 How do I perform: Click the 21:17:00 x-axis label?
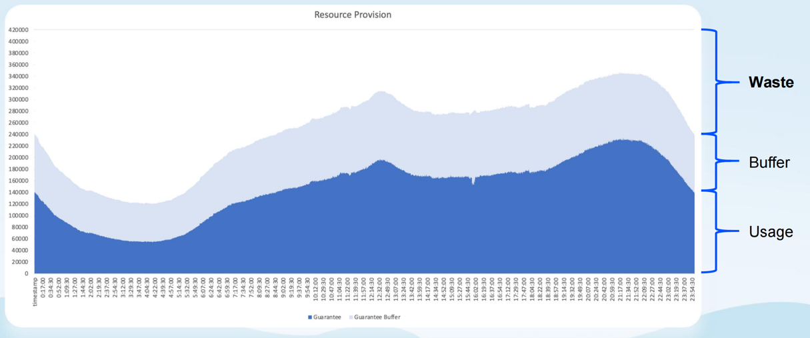(x=621, y=288)
